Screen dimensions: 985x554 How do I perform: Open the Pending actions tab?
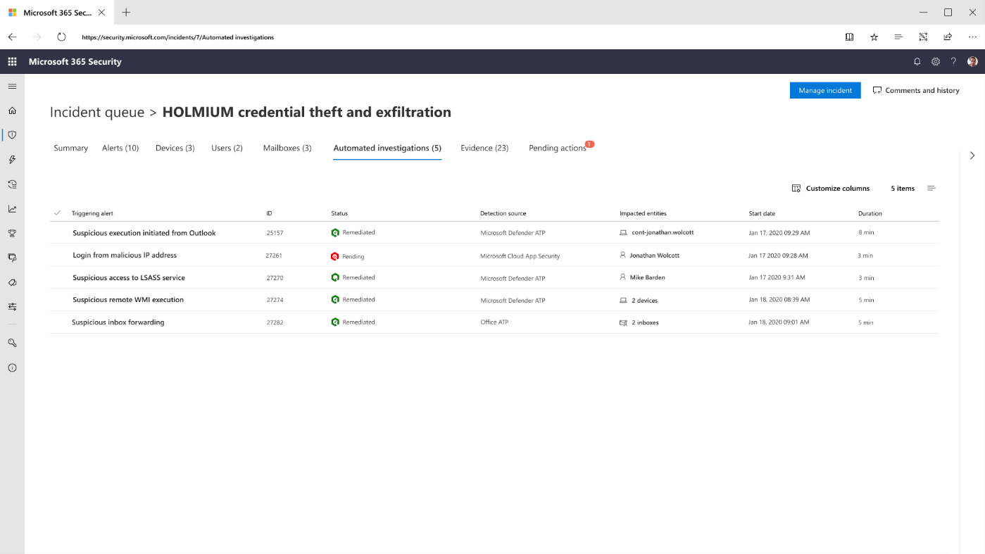coord(559,148)
